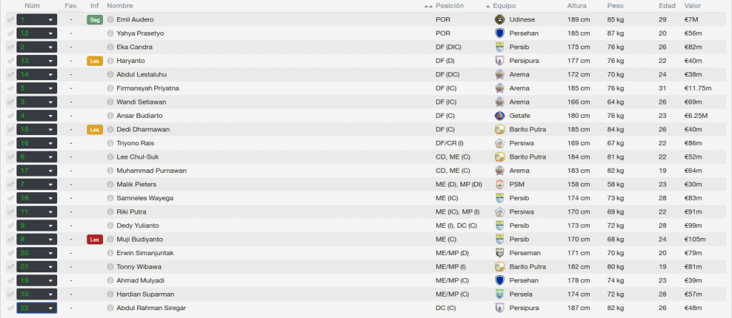The image size is (732, 318).
Task: Open the info icon beside Lee Chul-Suk
Action: 110,157
